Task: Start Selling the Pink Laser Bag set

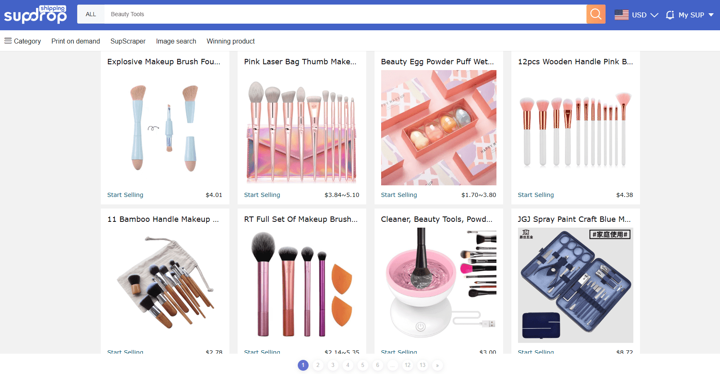Action: pos(262,195)
